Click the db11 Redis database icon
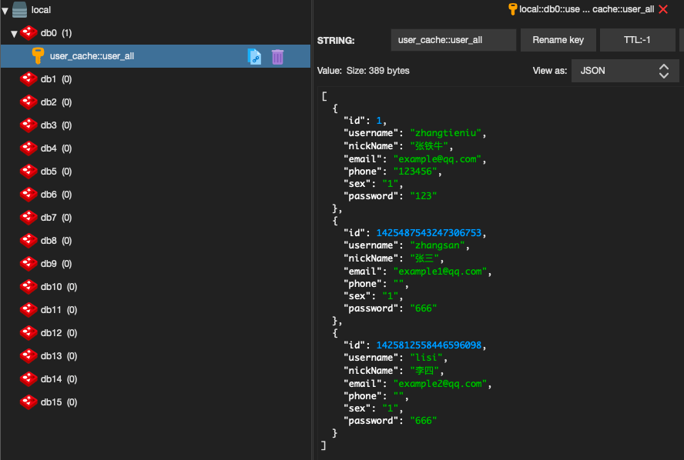Screen dimensions: 684x460 pyautogui.click(x=28, y=310)
